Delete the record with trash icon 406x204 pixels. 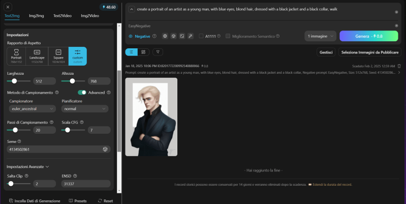(399, 66)
